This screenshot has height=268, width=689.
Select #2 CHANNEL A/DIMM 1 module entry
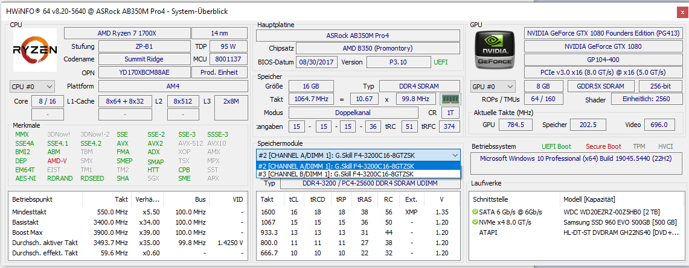357,166
